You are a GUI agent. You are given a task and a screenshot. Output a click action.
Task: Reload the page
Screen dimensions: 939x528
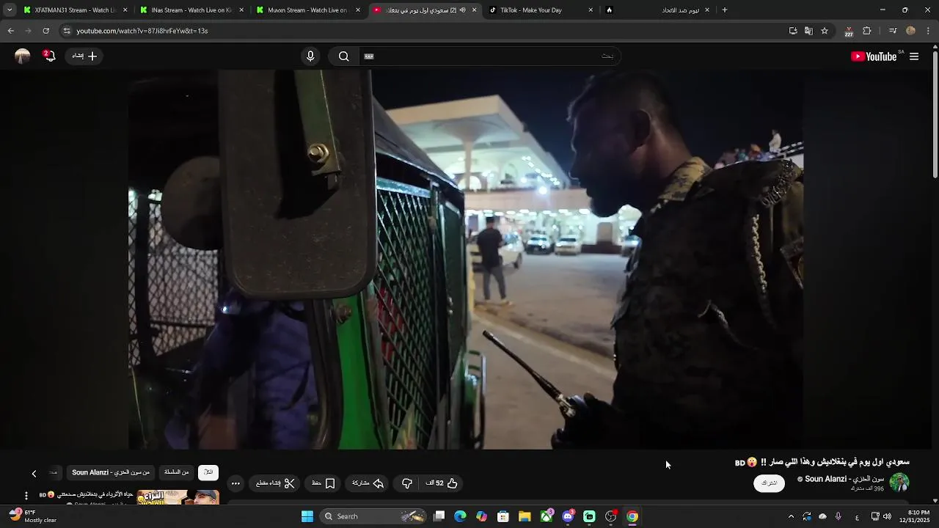pos(45,31)
